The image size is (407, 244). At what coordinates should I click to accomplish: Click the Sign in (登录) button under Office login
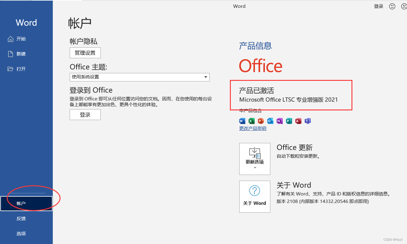[x=85, y=115]
